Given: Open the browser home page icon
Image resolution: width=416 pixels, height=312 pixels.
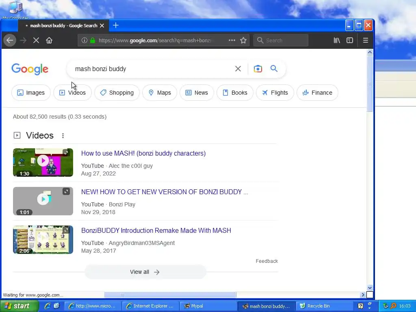Looking at the screenshot, I should tap(49, 40).
